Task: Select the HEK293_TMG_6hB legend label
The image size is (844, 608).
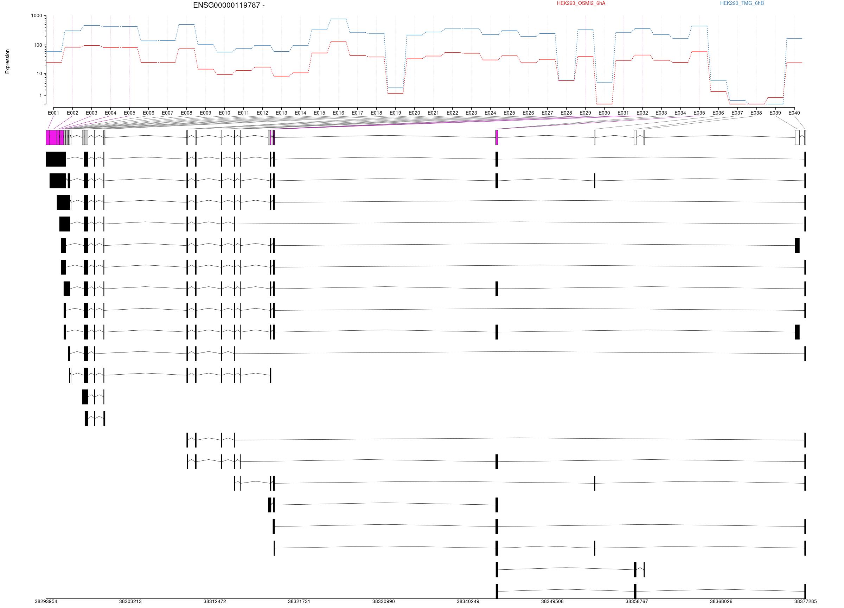Action: pos(742,4)
